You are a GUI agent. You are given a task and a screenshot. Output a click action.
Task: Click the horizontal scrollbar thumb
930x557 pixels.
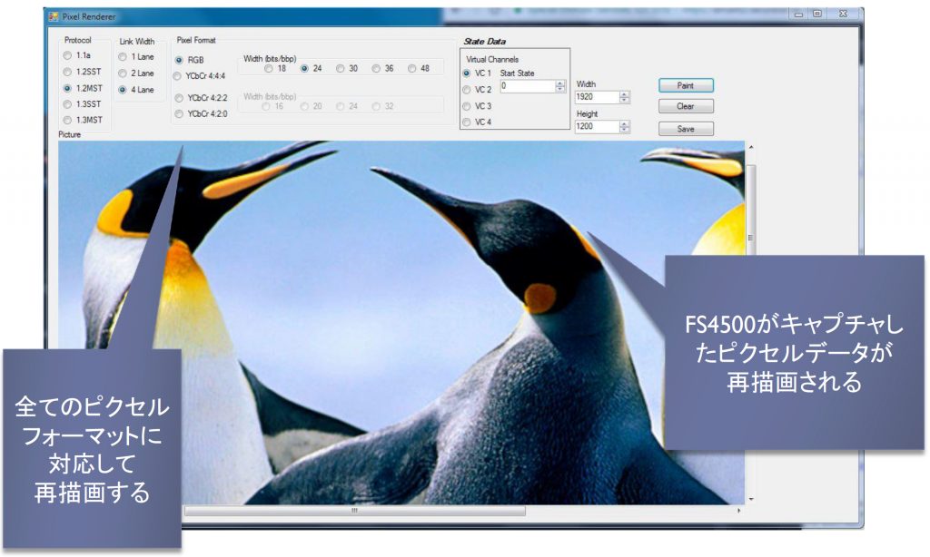[x=355, y=510]
